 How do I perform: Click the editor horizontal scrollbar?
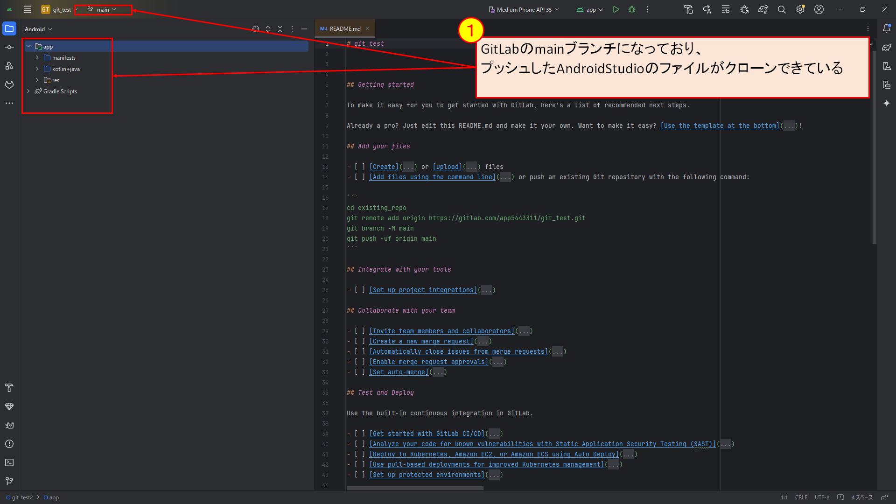[415, 488]
